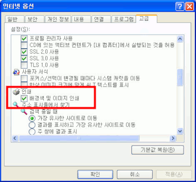Click the horizontal scroll right arrow
The image size is (196, 182).
(173, 138)
